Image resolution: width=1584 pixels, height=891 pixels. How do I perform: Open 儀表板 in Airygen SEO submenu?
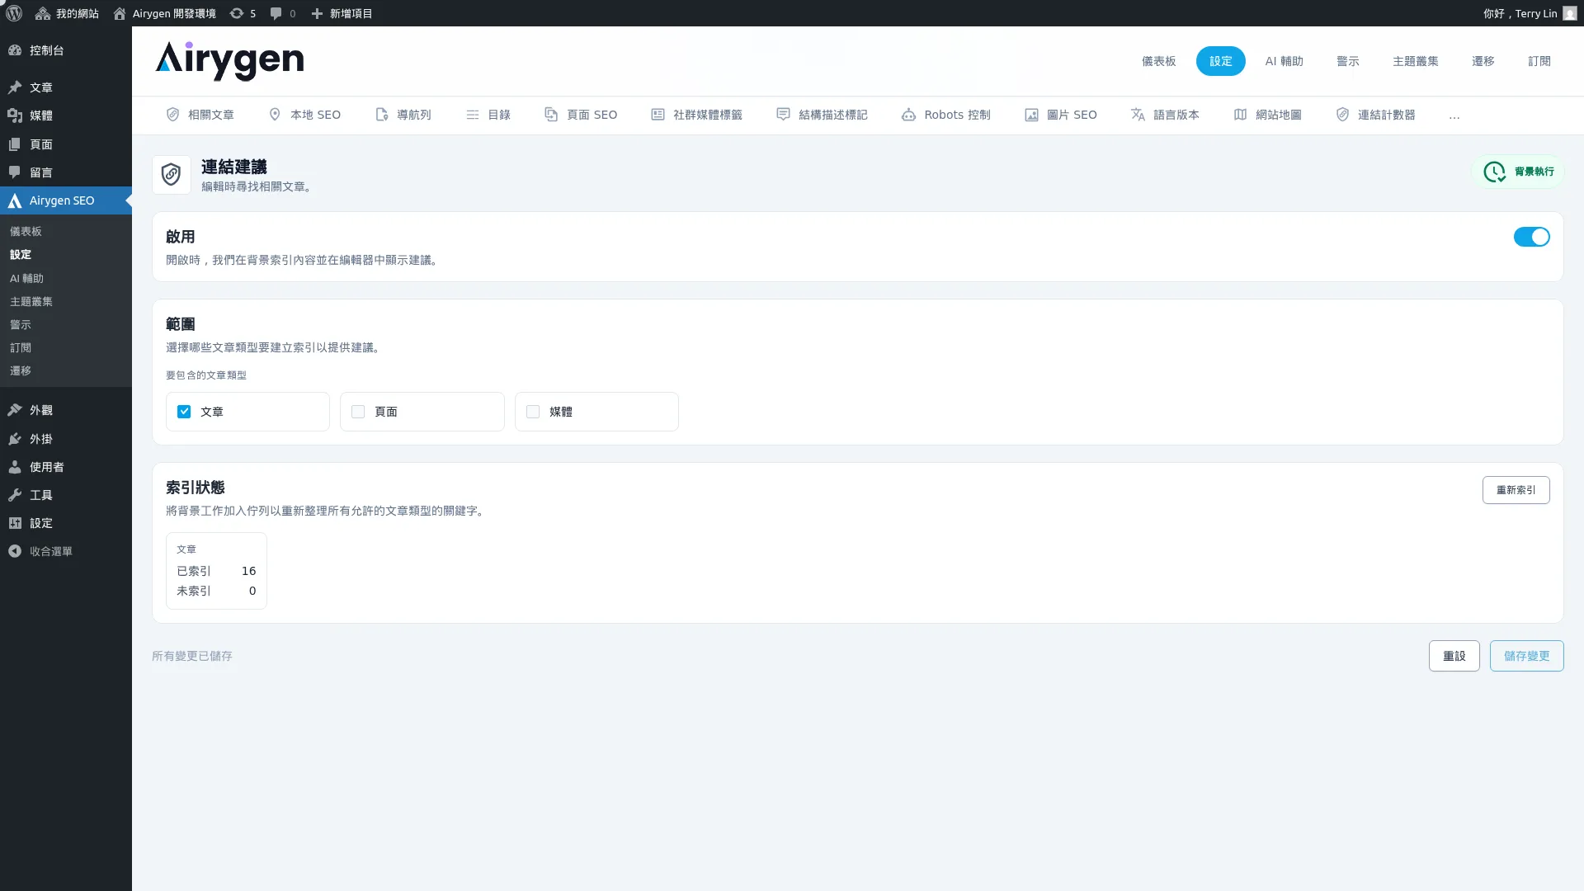26,232
